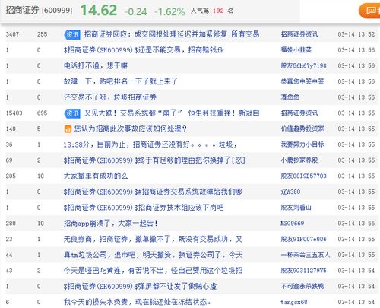Click read count 148 on poll row
Image resolution: width=380 pixels, height=308 pixels.
tap(11, 129)
